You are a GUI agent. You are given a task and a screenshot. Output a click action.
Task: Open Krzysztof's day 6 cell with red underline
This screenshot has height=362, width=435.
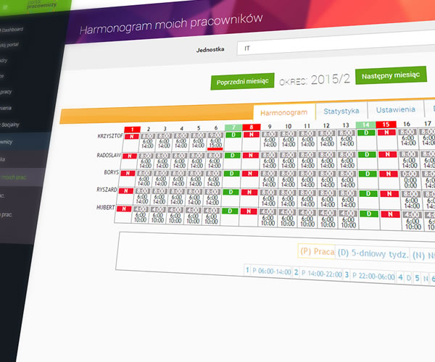[215, 141]
